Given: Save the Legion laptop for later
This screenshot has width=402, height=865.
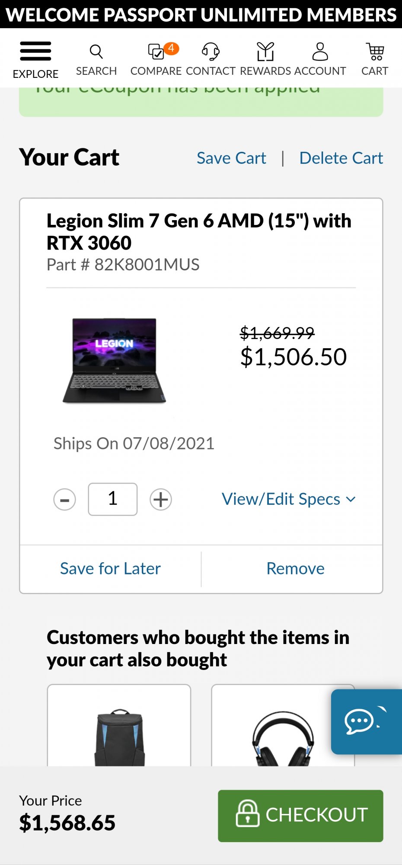Looking at the screenshot, I should (110, 568).
